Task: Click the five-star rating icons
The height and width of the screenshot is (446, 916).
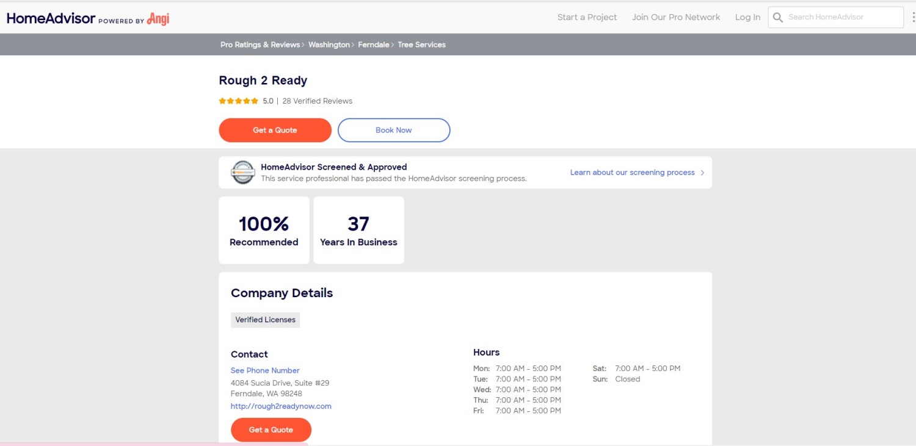Action: pos(239,101)
